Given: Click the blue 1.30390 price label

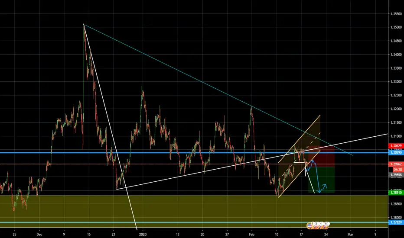Looking at the screenshot, I should [396, 153].
